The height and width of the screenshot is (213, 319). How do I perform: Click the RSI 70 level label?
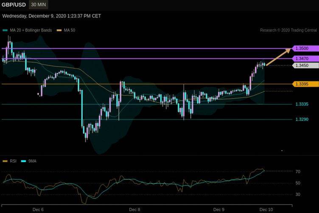click(x=298, y=172)
